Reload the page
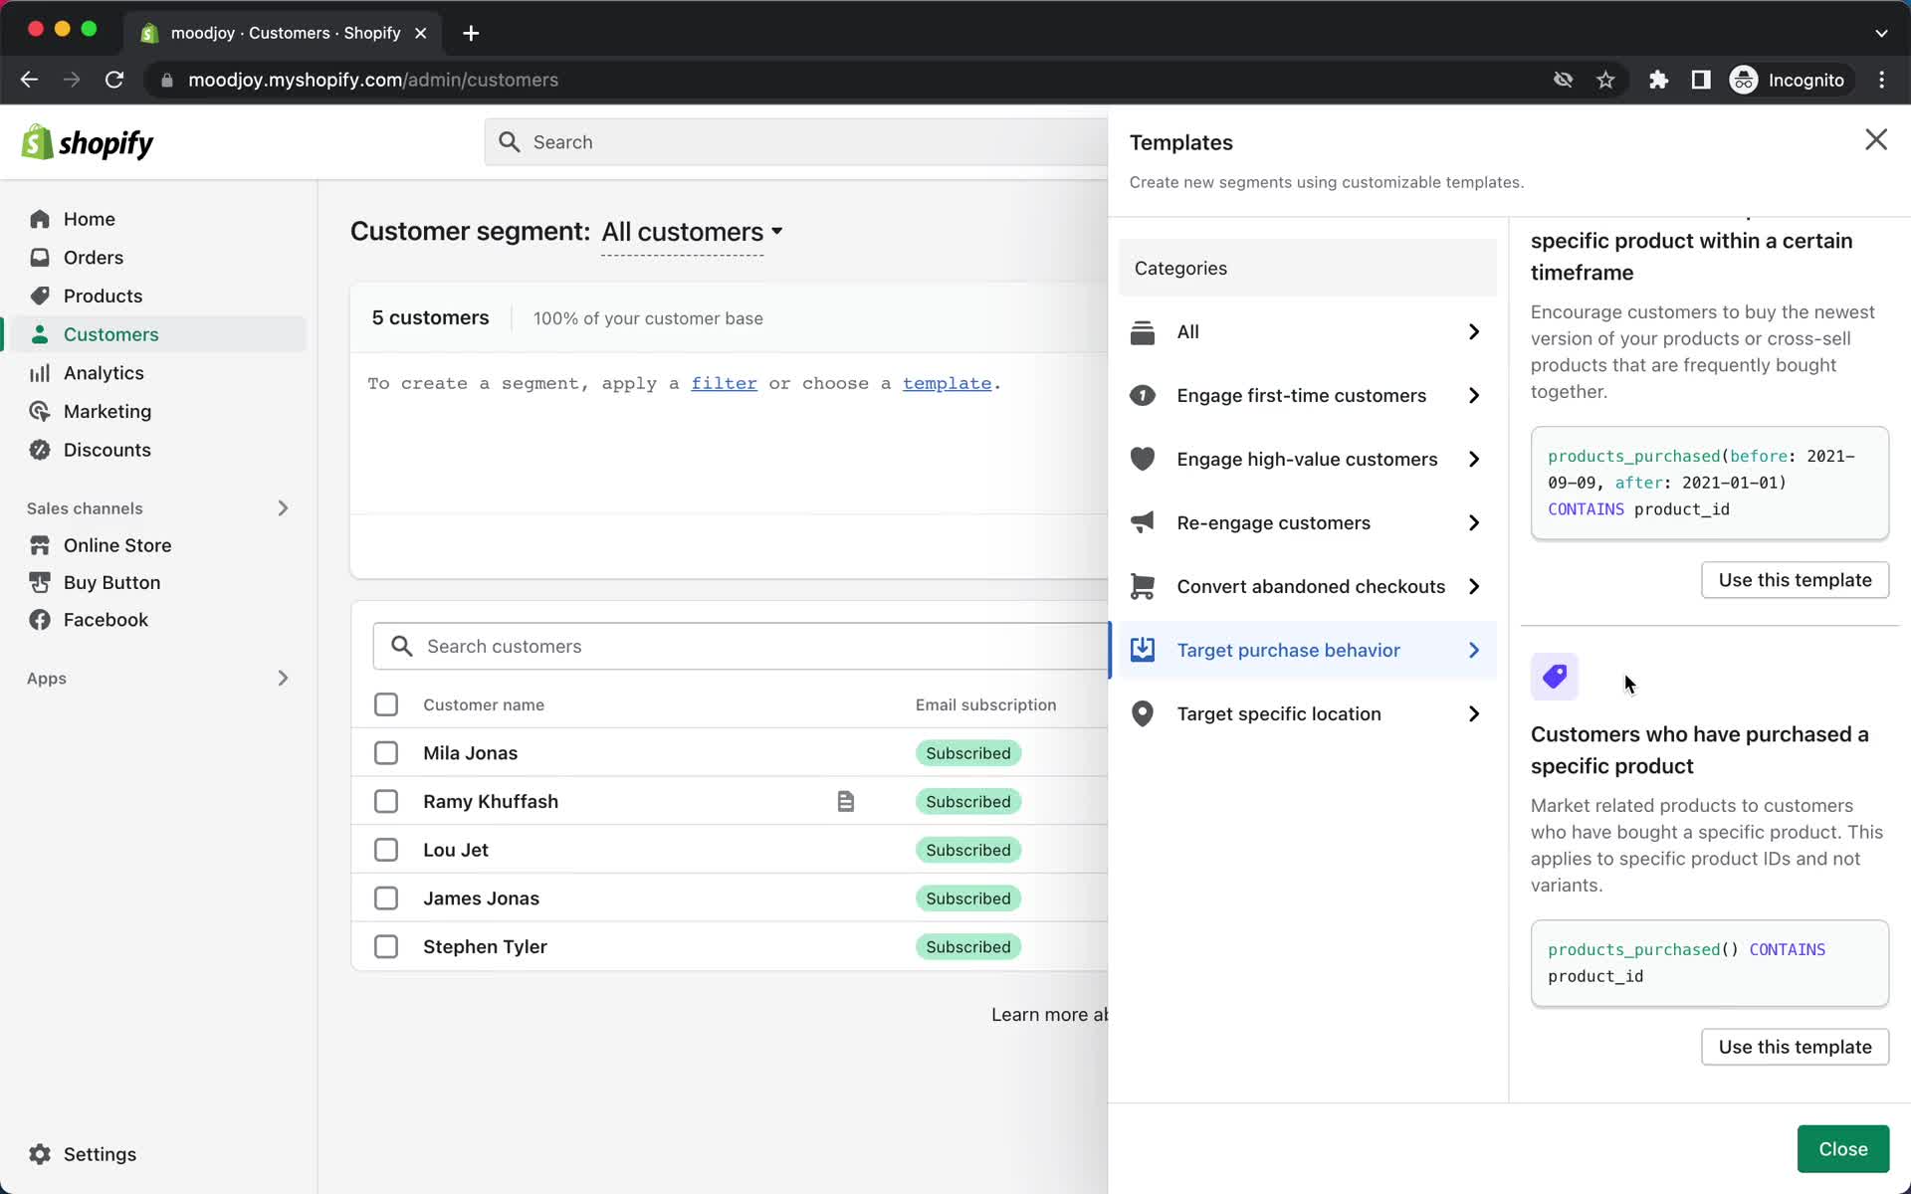The width and height of the screenshot is (1911, 1194). click(114, 80)
